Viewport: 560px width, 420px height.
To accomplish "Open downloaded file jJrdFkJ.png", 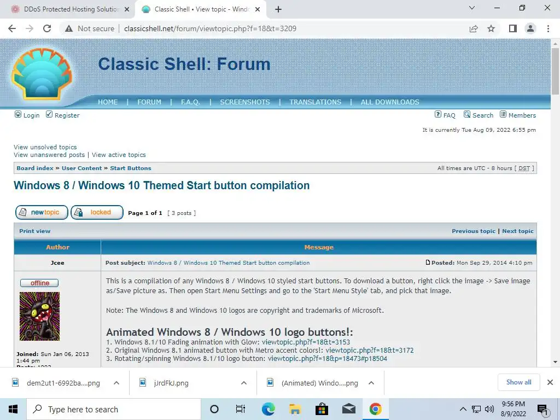I will pyautogui.click(x=171, y=383).
